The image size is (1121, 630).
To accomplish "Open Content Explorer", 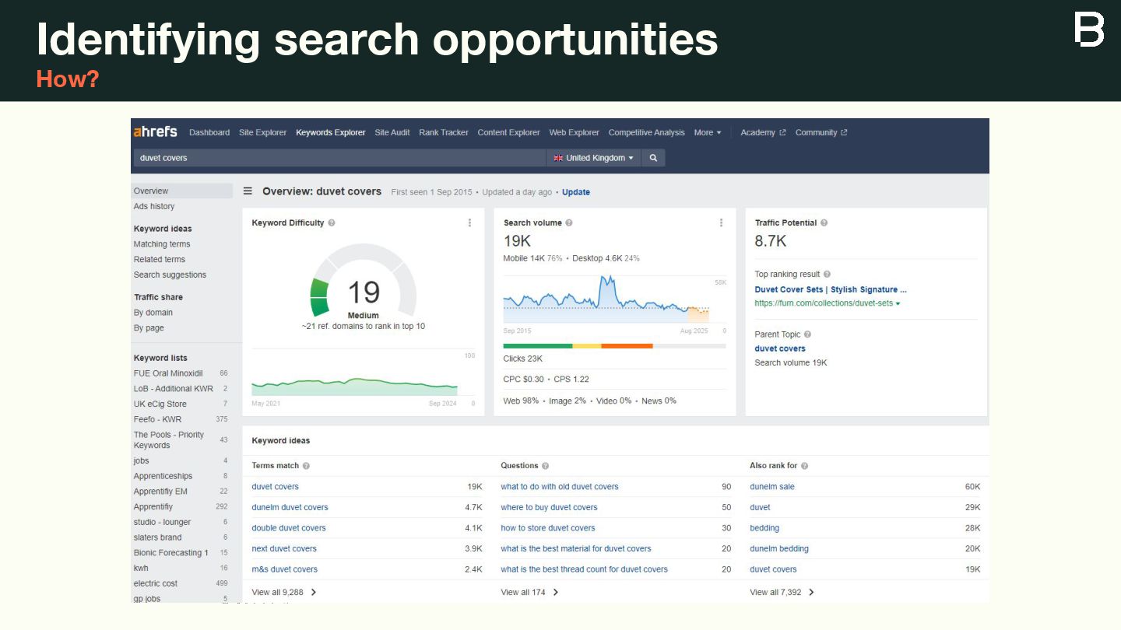I will point(509,133).
